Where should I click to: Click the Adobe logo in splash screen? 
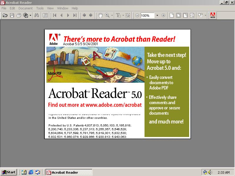[x=54, y=39]
